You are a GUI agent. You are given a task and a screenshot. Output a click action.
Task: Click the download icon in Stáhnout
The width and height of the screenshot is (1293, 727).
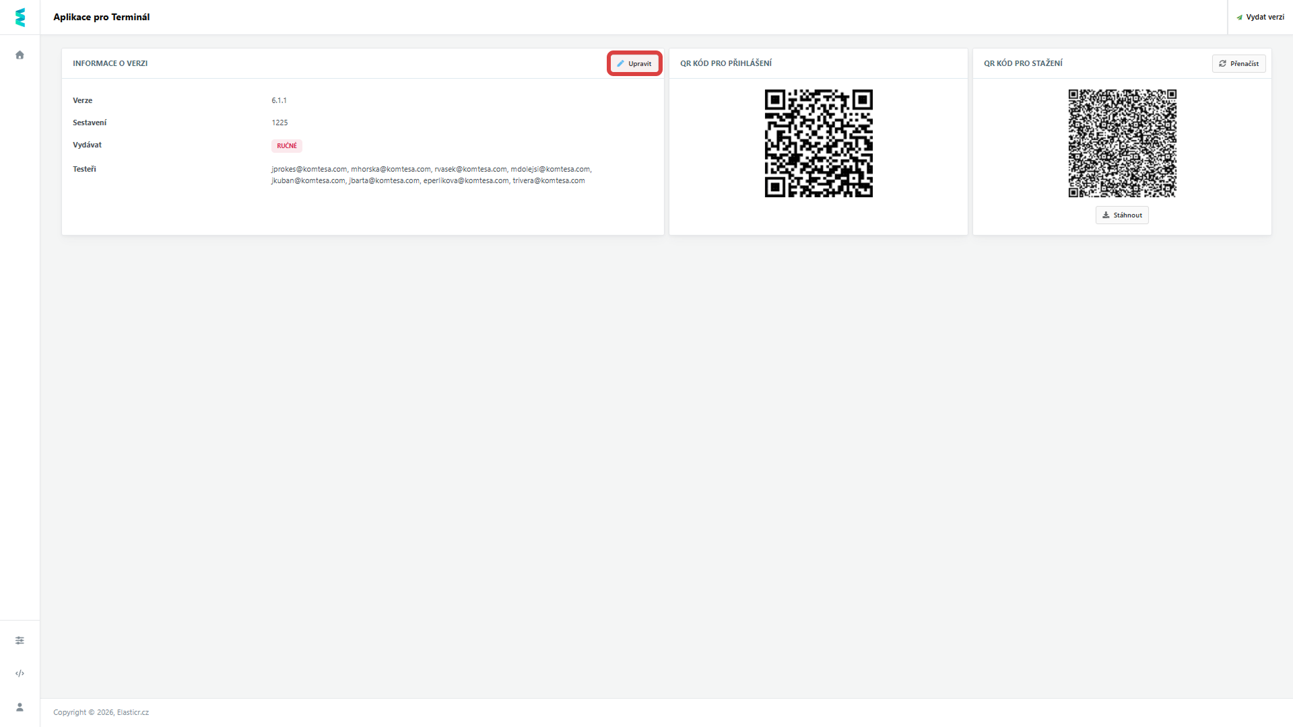1106,215
